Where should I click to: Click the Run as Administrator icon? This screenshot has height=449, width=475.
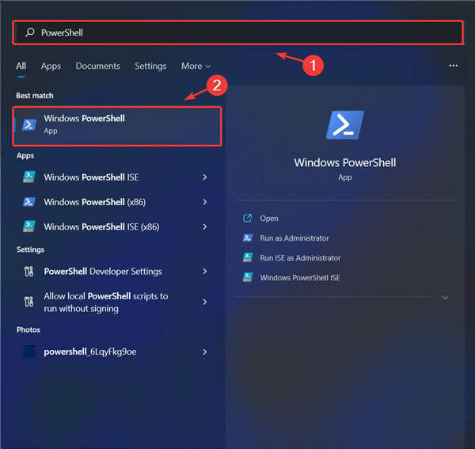tap(248, 238)
